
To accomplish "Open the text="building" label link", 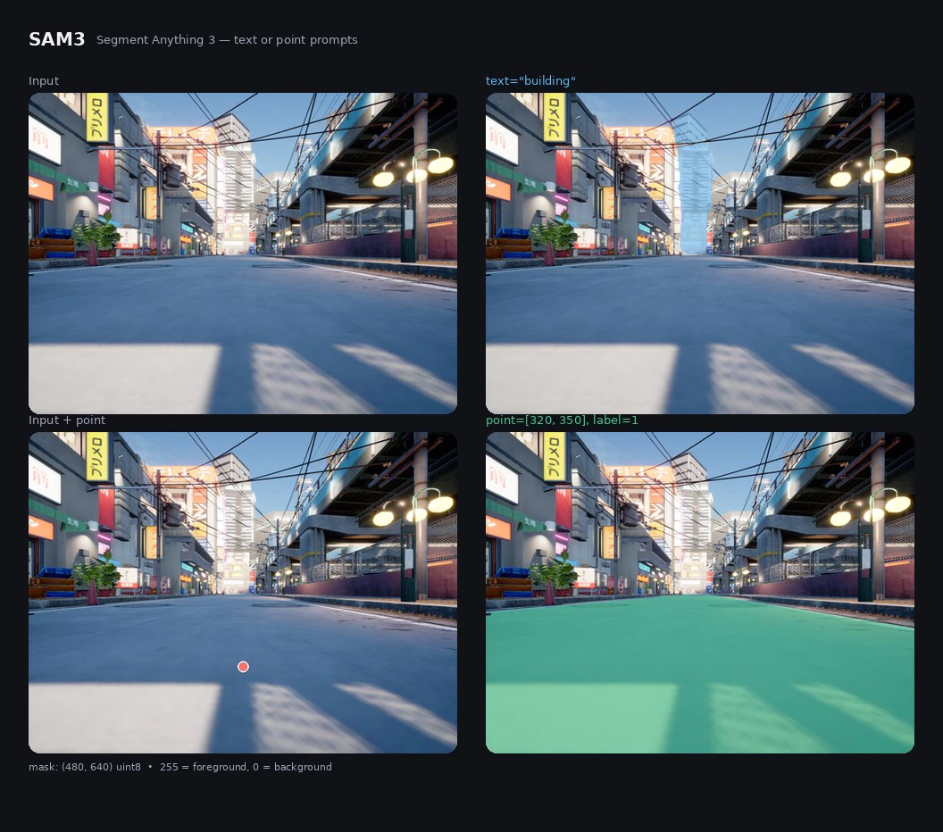I will [x=530, y=80].
